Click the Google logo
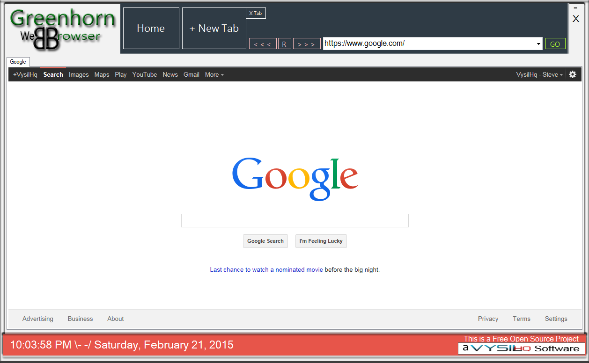Image resolution: width=589 pixels, height=363 pixels. pos(294,178)
